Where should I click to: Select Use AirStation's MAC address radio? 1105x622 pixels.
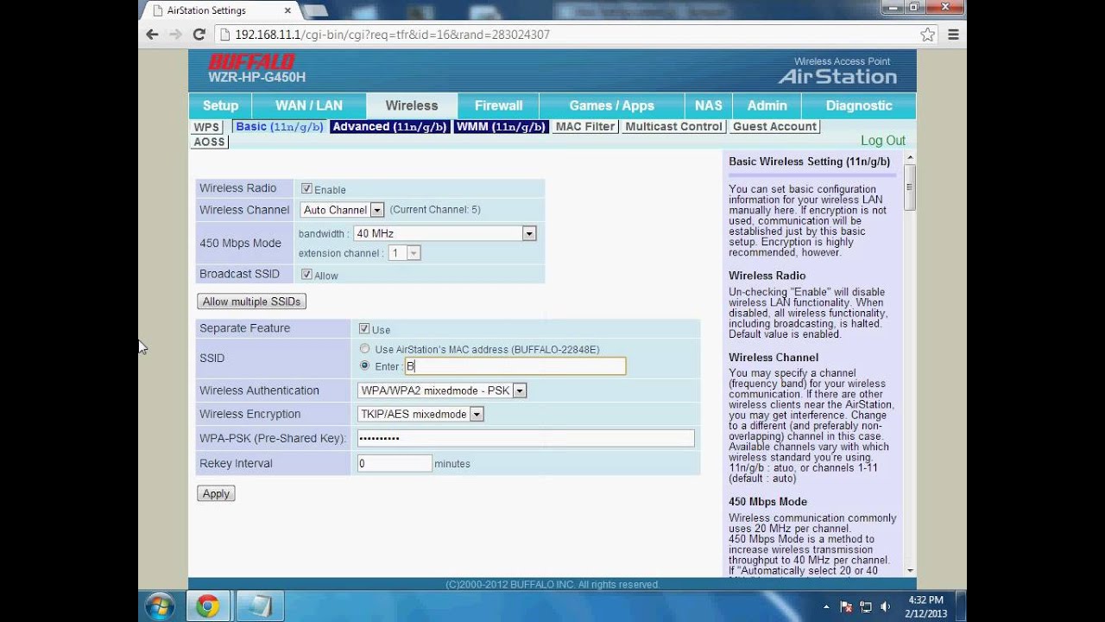click(364, 349)
